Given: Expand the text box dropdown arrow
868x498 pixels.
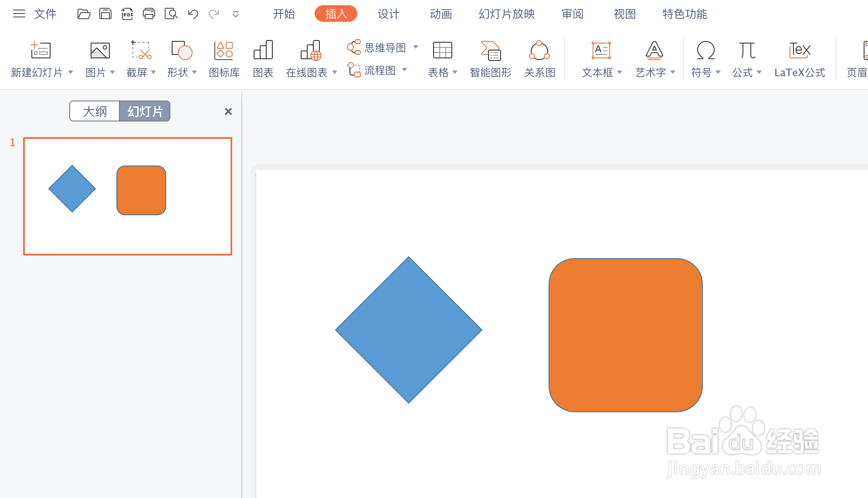Looking at the screenshot, I should [x=620, y=72].
